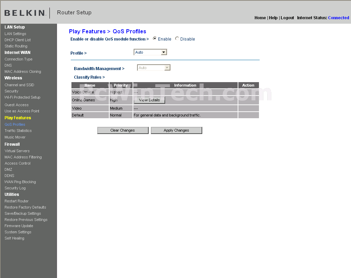351x278 pixels.
Task: Open the Virtual Servers page
Action: (17, 151)
